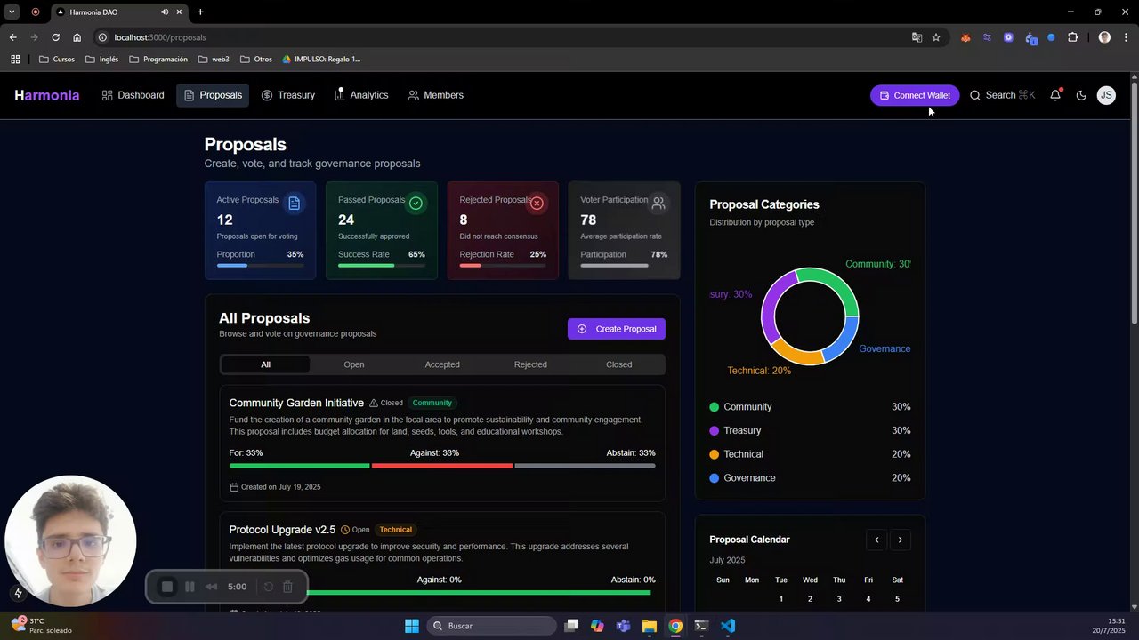The height and width of the screenshot is (640, 1139).
Task: Click the Voter Participation people icon
Action: 658,204
